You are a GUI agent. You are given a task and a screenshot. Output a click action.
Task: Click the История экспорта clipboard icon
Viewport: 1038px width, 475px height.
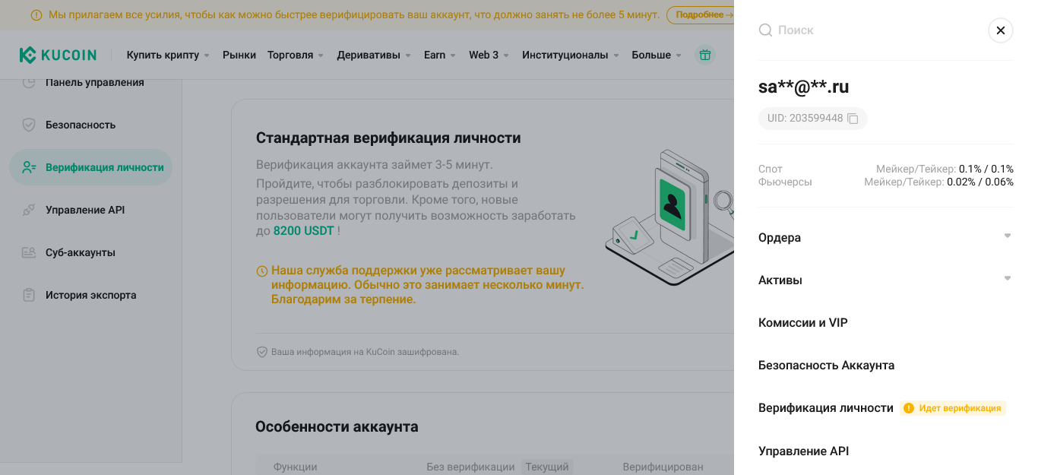[x=29, y=295]
